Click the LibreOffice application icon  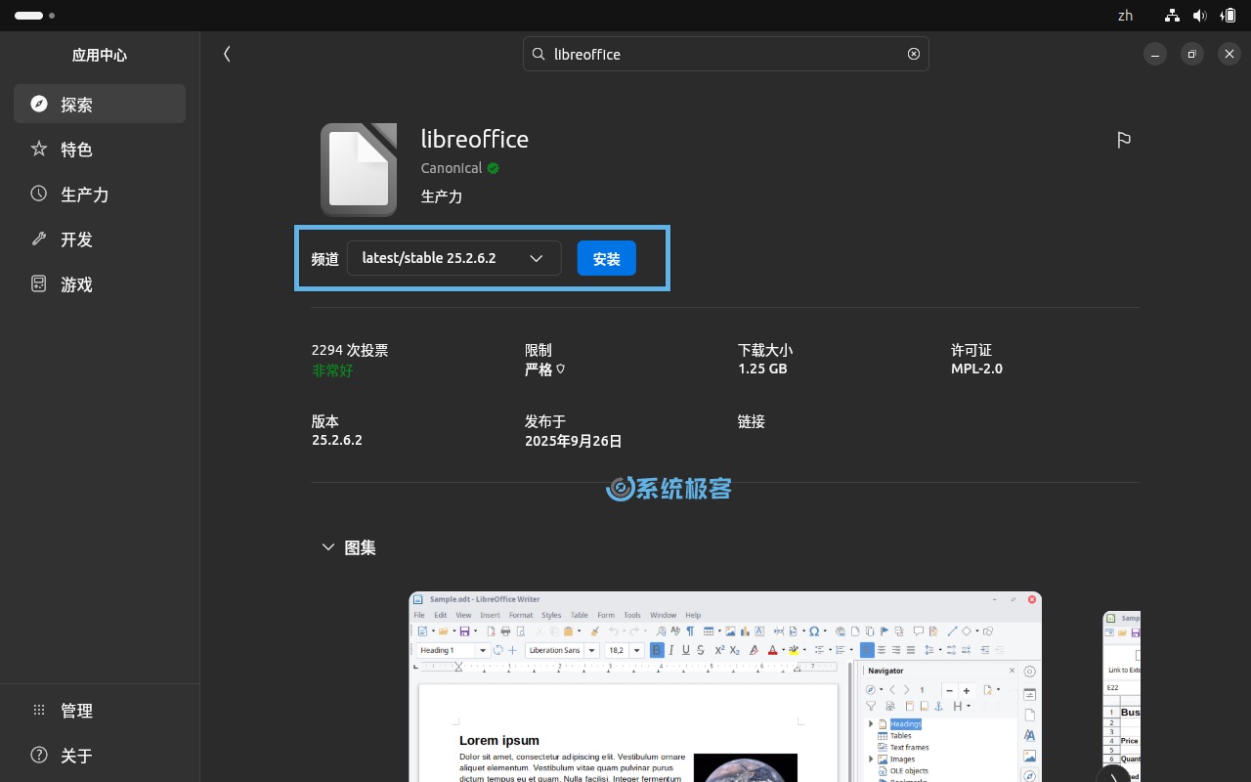click(x=359, y=169)
